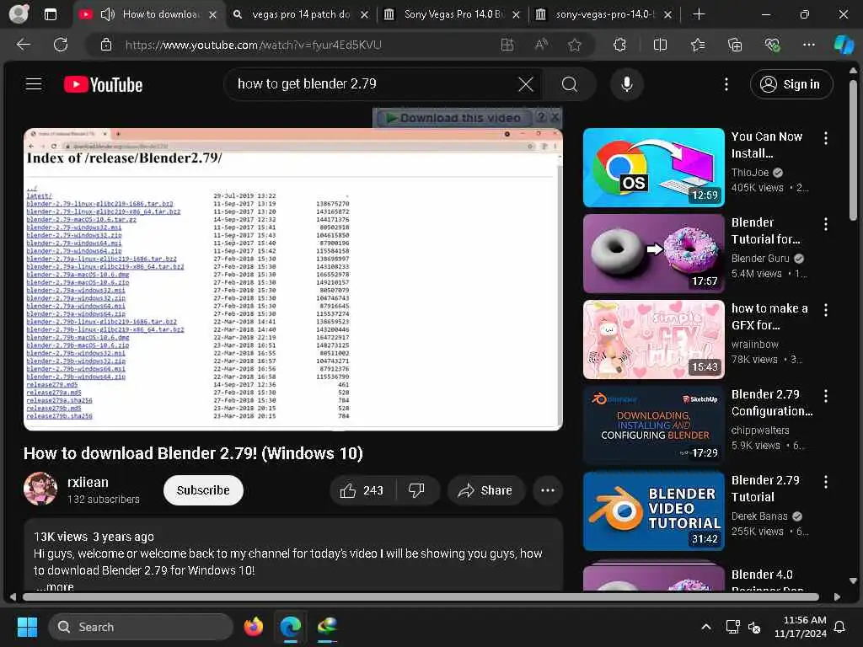863x647 pixels.
Task: Mute the How to download tab audio
Action: point(107,14)
